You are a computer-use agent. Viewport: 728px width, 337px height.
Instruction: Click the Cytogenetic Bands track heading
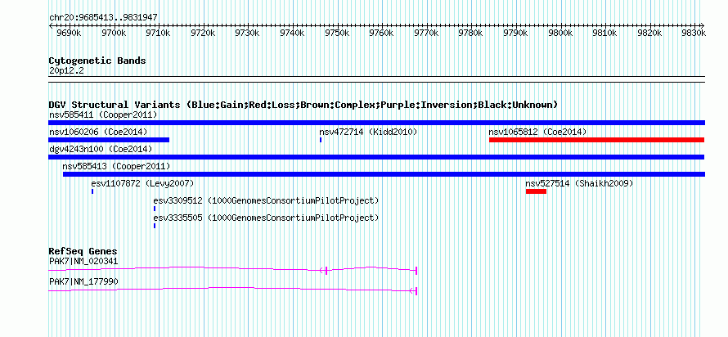[97, 61]
